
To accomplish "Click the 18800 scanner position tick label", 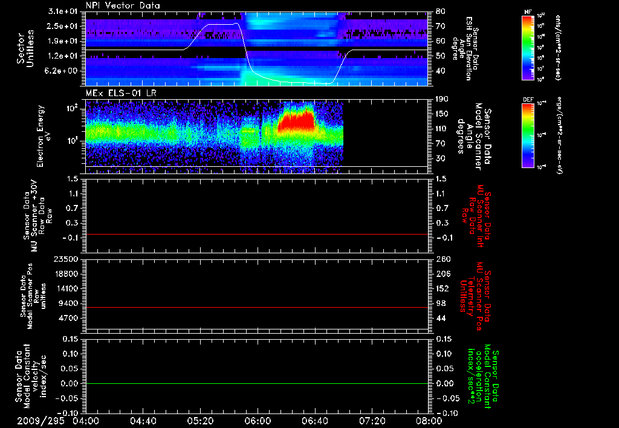I will [65, 274].
